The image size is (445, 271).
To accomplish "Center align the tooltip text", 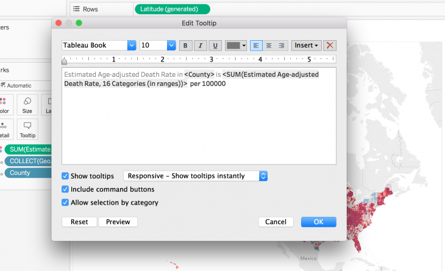I will (x=269, y=46).
